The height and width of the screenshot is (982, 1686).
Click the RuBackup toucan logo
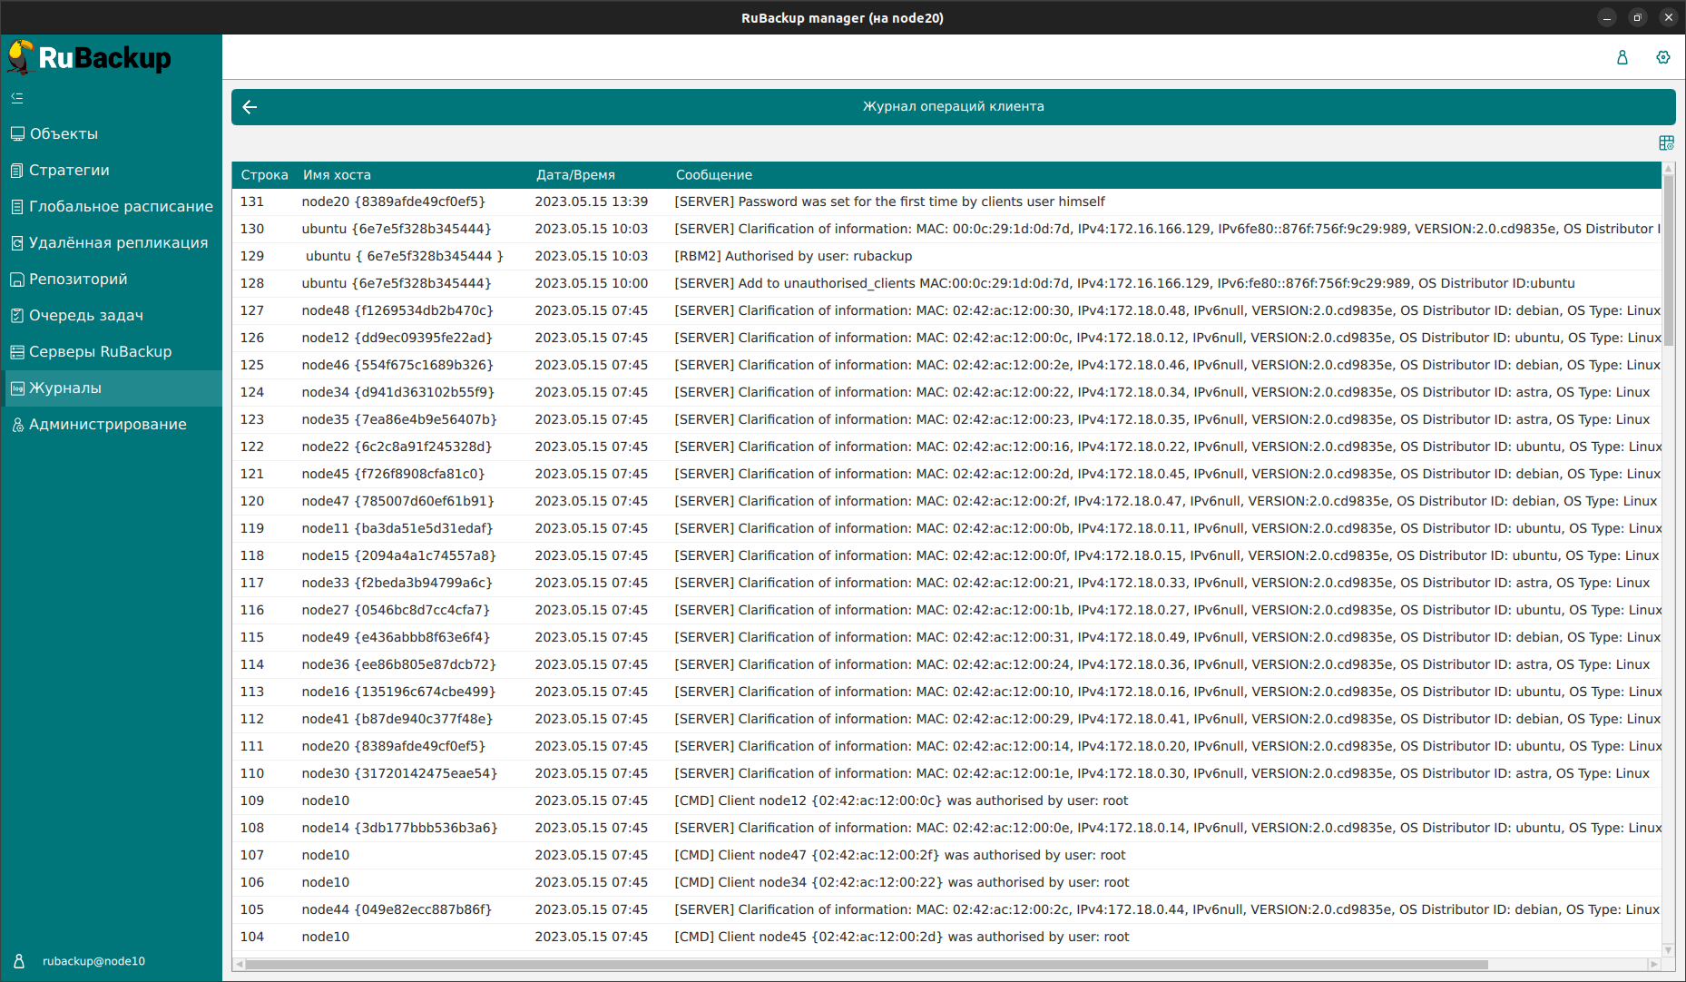tap(22, 57)
